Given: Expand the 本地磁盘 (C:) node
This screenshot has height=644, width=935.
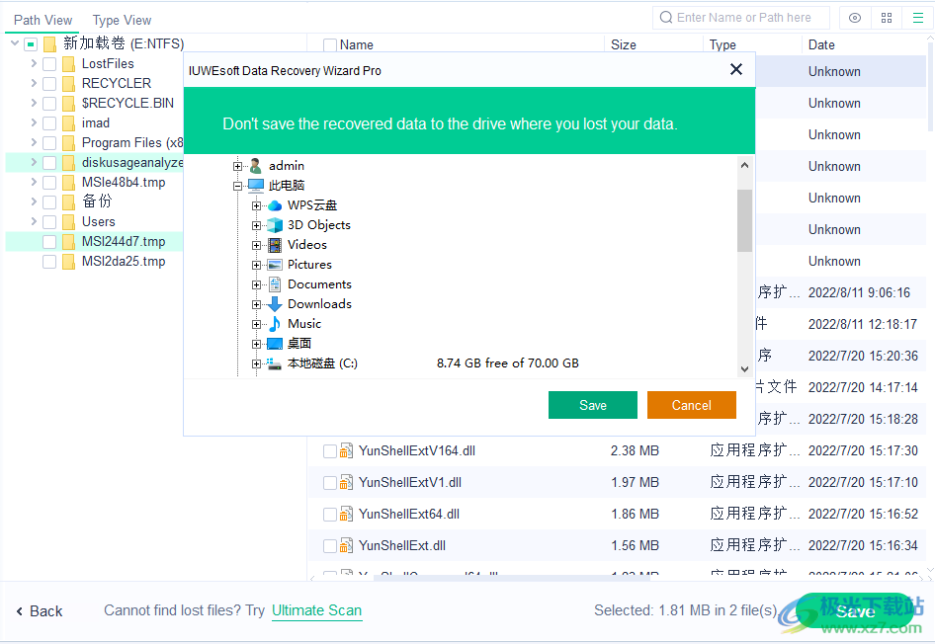Looking at the screenshot, I should click(x=256, y=363).
